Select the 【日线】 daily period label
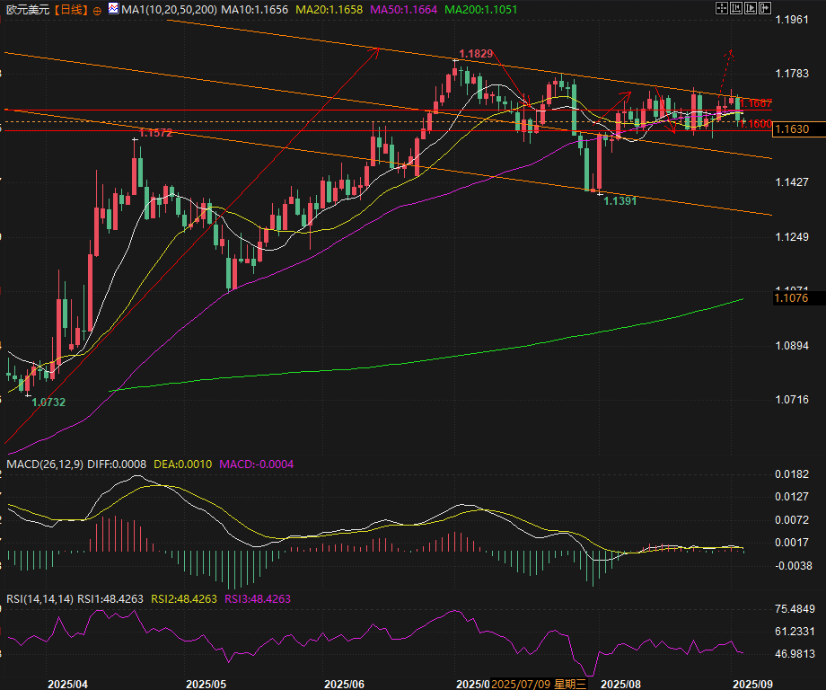Viewport: 826px width, 690px height. 71,10
